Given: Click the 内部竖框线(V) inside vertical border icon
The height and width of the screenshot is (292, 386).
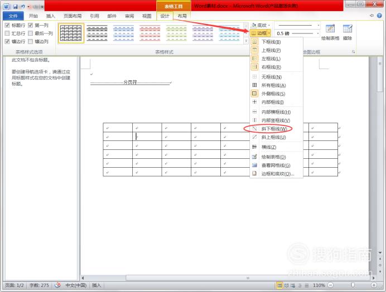Looking at the screenshot, I should pos(254,120).
